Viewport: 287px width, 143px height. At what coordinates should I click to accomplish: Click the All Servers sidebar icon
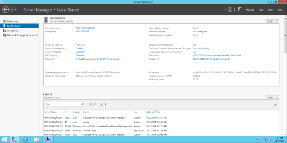4,30
